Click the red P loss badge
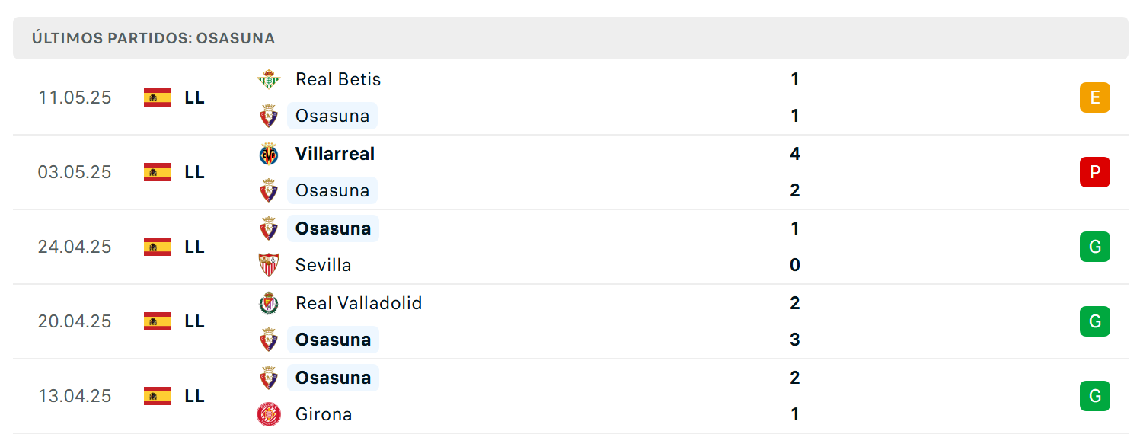 tap(1095, 172)
